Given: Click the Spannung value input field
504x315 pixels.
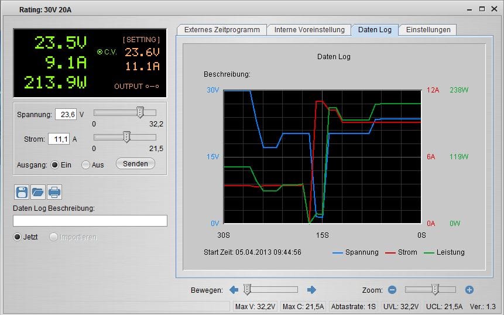Looking at the screenshot, I should pyautogui.click(x=66, y=114).
